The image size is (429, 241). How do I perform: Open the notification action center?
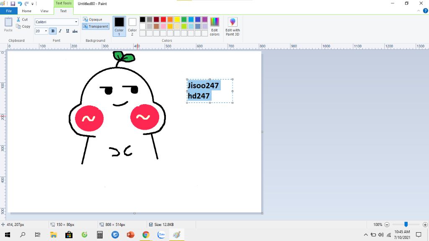pyautogui.click(x=419, y=235)
